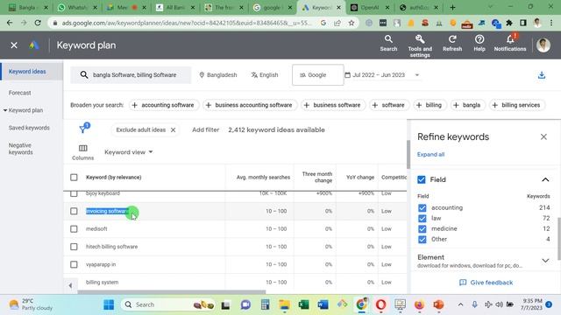
Task: Check the invoicing software row checkbox
Action: pos(74,211)
